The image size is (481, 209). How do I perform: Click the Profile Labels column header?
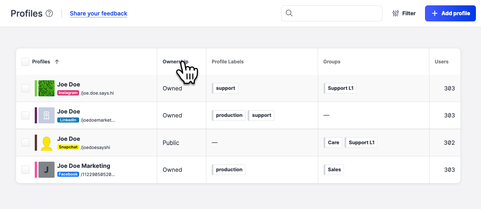pyautogui.click(x=227, y=62)
